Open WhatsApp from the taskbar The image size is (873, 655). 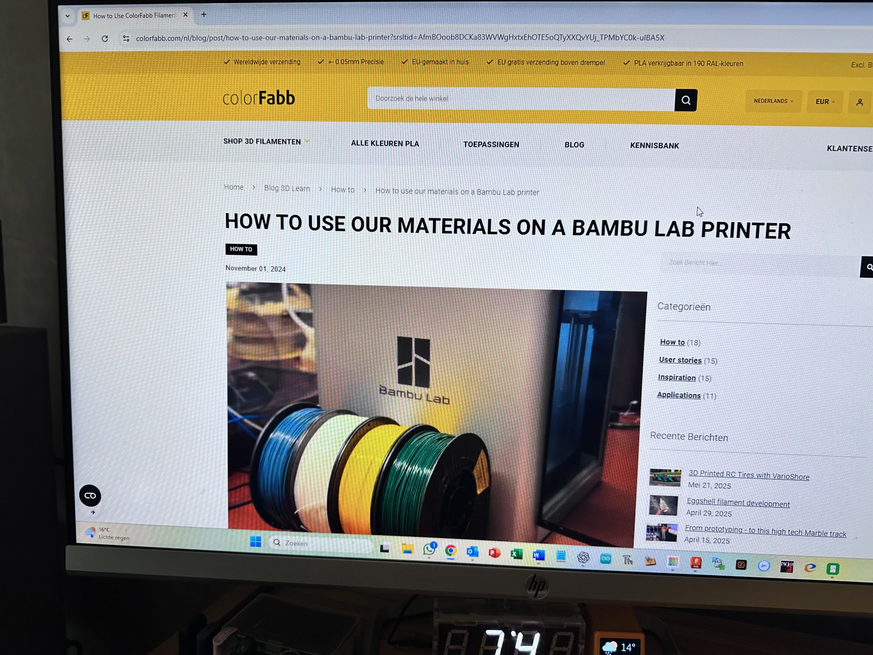point(429,549)
